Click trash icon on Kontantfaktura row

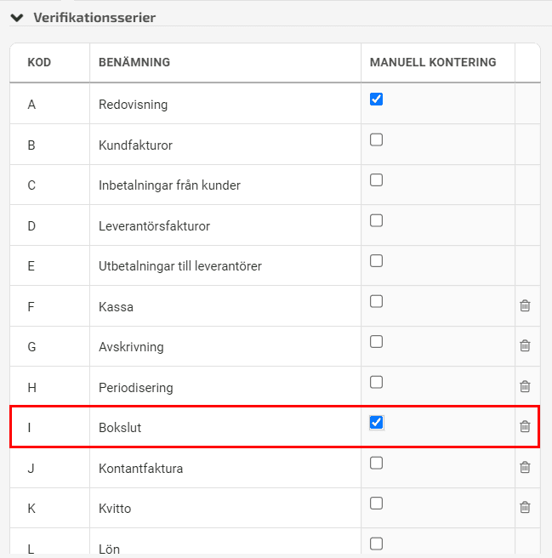coord(525,467)
